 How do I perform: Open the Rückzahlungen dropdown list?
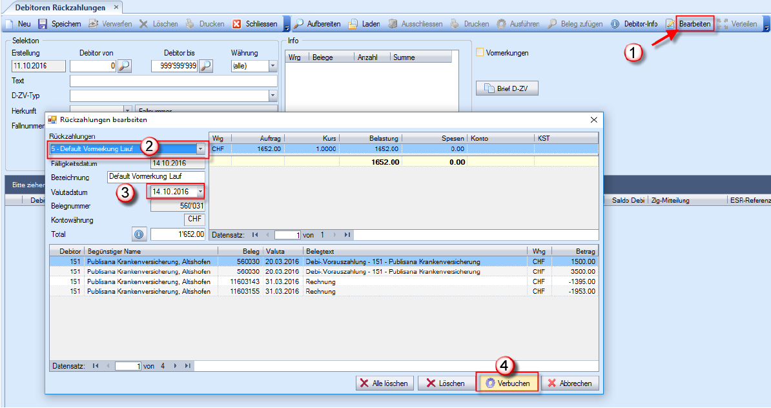[200, 148]
